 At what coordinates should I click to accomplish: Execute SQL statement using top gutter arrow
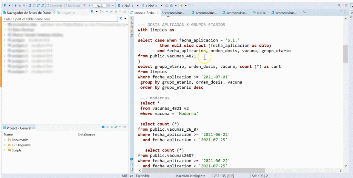132,18
